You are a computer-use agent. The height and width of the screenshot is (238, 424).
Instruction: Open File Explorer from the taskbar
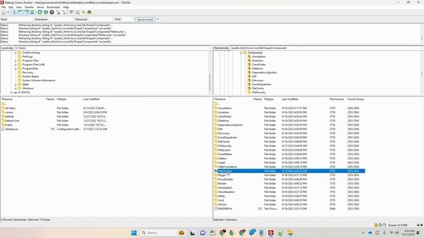pos(290,233)
